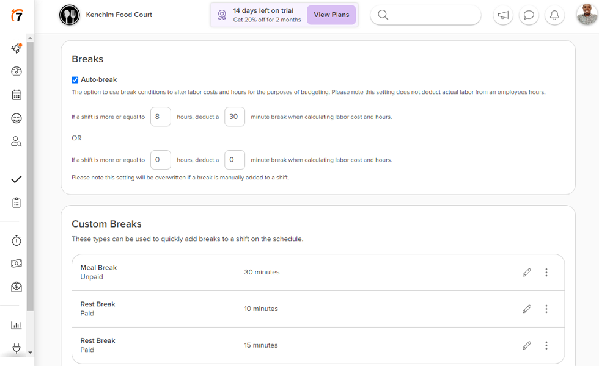Click the Custom Breaks heading
599x366 pixels.
106,224
